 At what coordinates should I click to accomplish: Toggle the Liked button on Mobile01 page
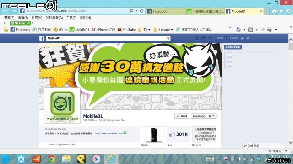(x=182, y=116)
